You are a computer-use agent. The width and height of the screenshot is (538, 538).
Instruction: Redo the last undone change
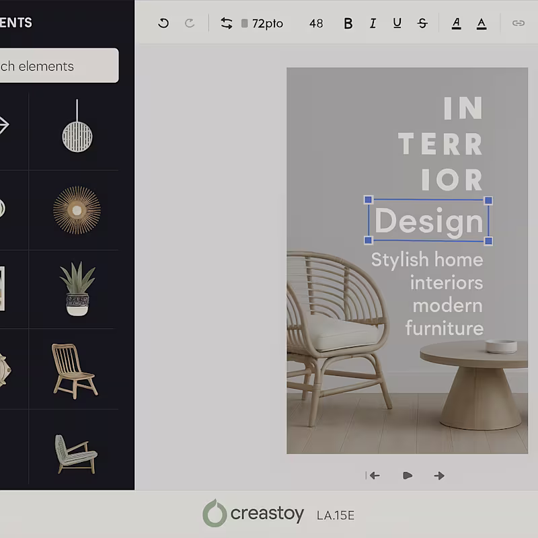(189, 22)
